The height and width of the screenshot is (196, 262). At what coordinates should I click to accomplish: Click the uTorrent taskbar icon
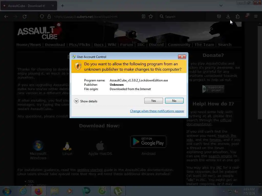coord(118,191)
